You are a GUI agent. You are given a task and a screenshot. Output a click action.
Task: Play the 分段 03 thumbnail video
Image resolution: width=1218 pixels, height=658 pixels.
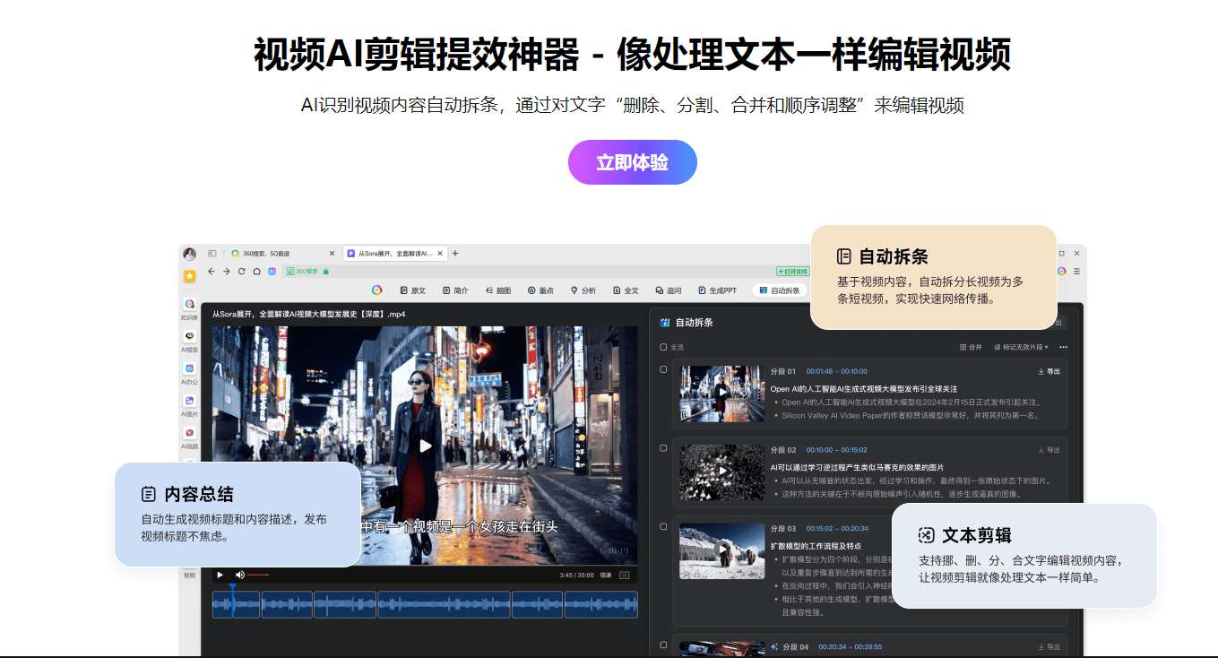pos(722,551)
